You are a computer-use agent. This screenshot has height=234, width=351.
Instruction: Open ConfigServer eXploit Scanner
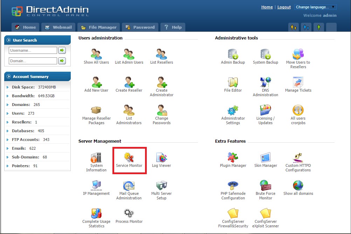(x=266, y=218)
